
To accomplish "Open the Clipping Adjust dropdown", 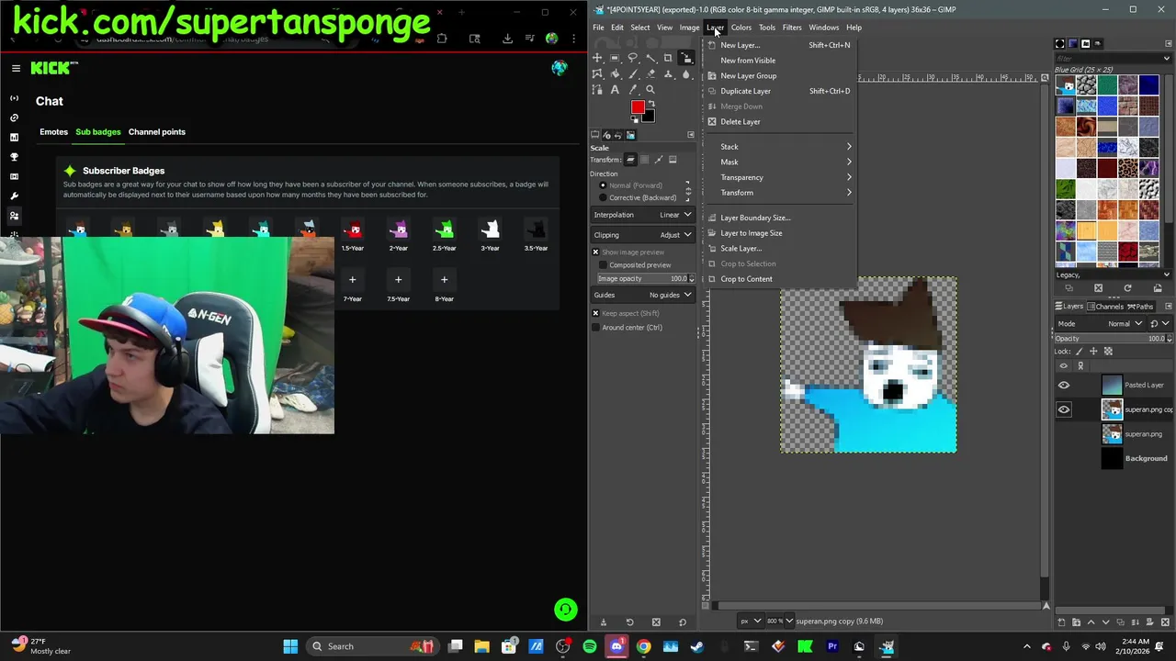I will (x=642, y=235).
